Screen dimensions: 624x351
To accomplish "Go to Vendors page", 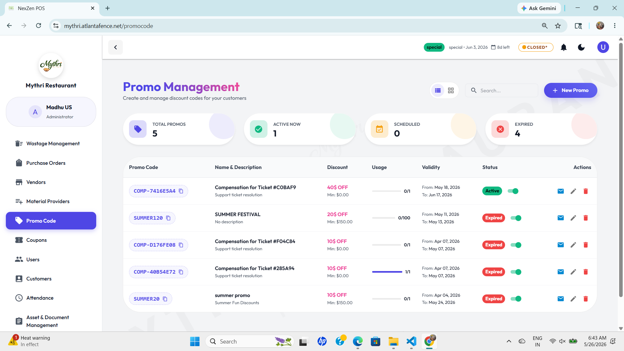I will tap(51, 182).
